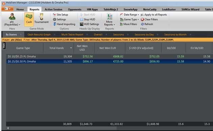Click the Start HUD button
213x131 pixels.
click(x=88, y=14)
